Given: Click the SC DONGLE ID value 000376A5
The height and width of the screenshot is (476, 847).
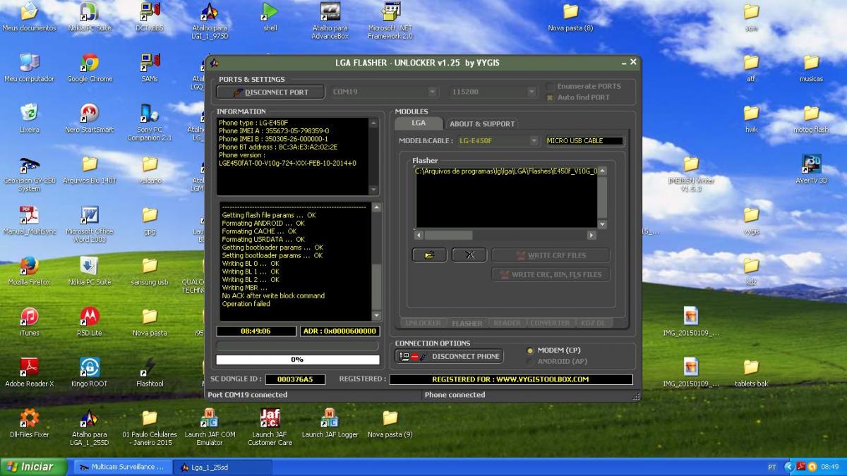Looking at the screenshot, I should point(294,379).
